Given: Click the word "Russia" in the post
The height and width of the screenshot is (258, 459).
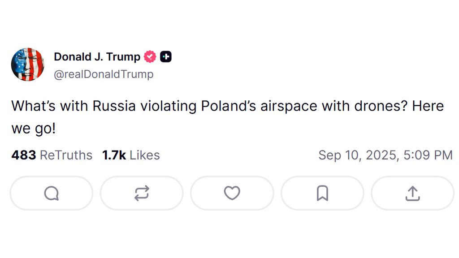Looking at the screenshot, I should click(x=115, y=106).
